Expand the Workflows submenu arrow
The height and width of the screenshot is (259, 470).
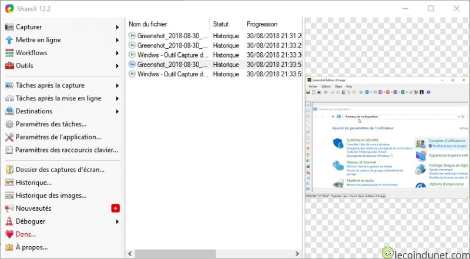point(117,53)
